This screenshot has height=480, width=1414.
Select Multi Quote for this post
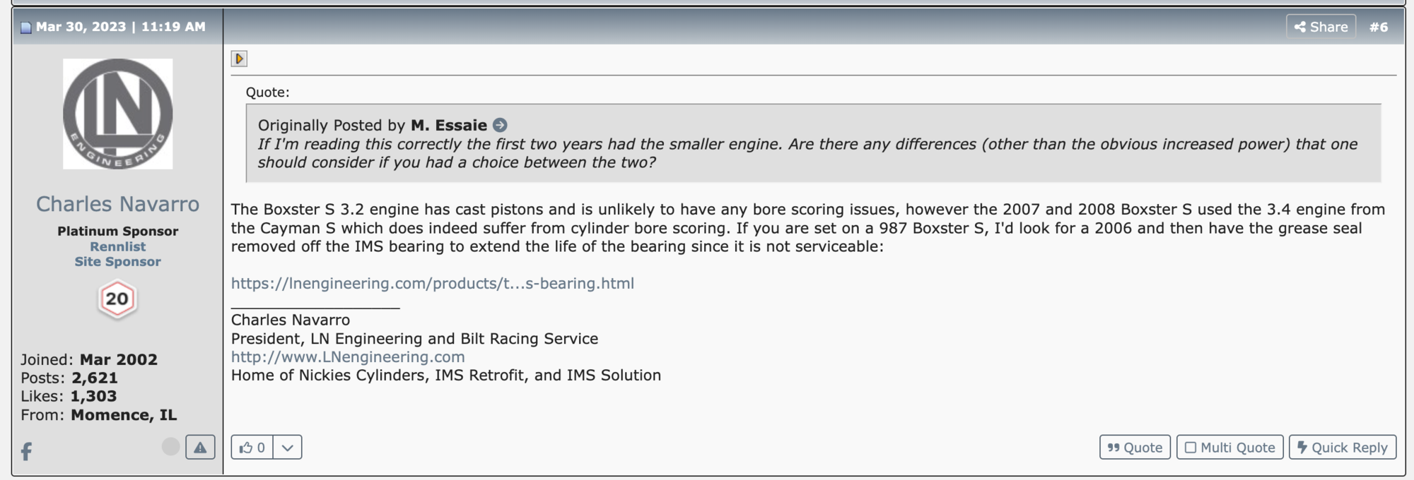(1230, 448)
